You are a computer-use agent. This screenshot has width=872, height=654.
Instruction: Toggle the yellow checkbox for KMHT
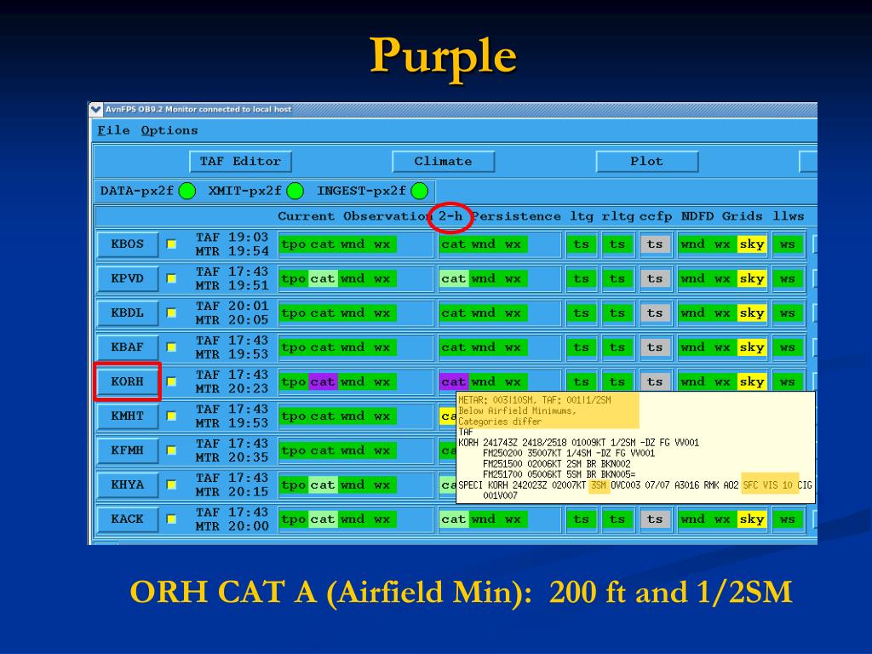172,416
